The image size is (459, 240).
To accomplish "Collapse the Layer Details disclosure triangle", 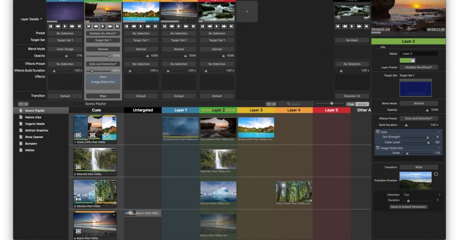I will [x=42, y=19].
